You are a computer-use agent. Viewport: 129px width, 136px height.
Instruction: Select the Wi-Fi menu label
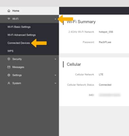coord(15,19)
